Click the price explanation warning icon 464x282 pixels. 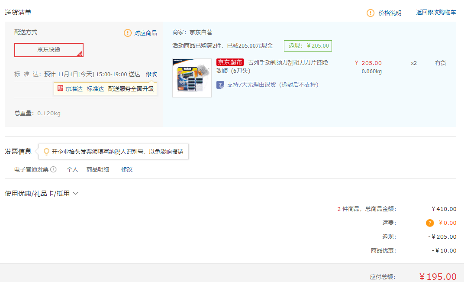(x=370, y=13)
